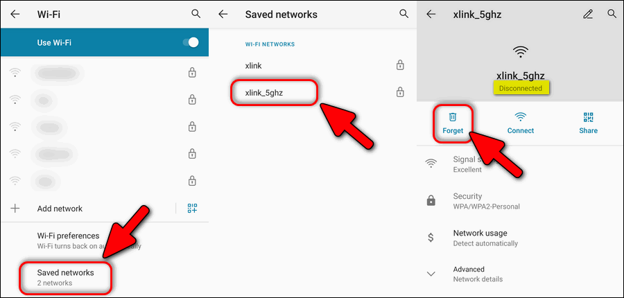The height and width of the screenshot is (298, 624).
Task: Tap the QR code scan icon beside Add network
Action: (x=192, y=208)
